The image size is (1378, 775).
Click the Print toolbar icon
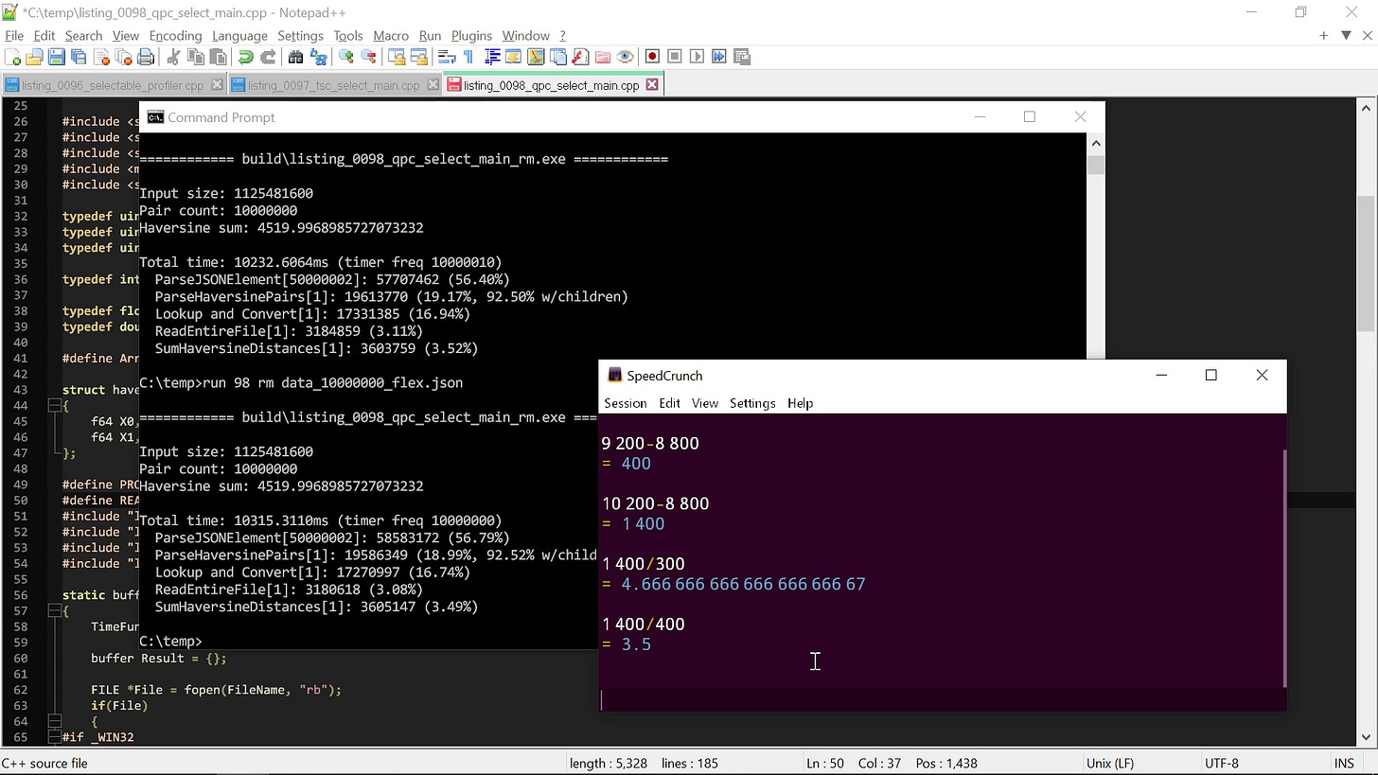pos(147,57)
